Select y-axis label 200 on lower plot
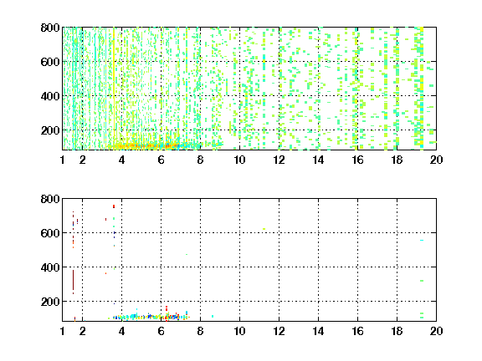 (x=50, y=302)
